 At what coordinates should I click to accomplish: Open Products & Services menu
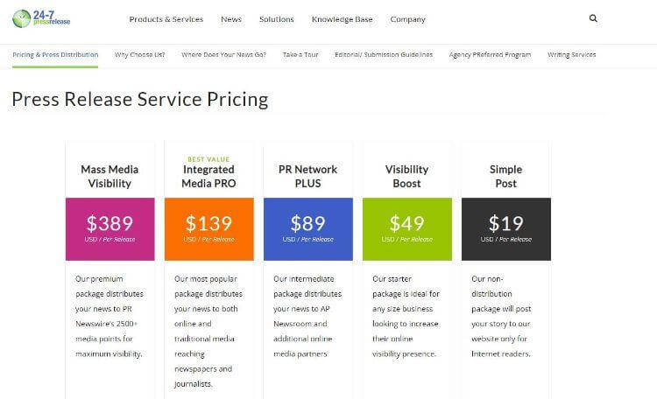tap(166, 19)
